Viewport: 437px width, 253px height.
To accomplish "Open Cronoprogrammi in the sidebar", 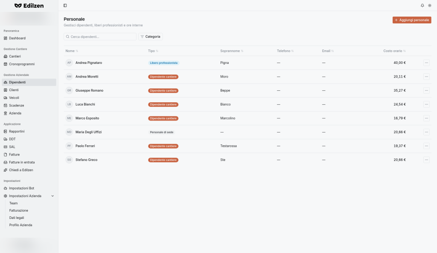I will (29, 64).
